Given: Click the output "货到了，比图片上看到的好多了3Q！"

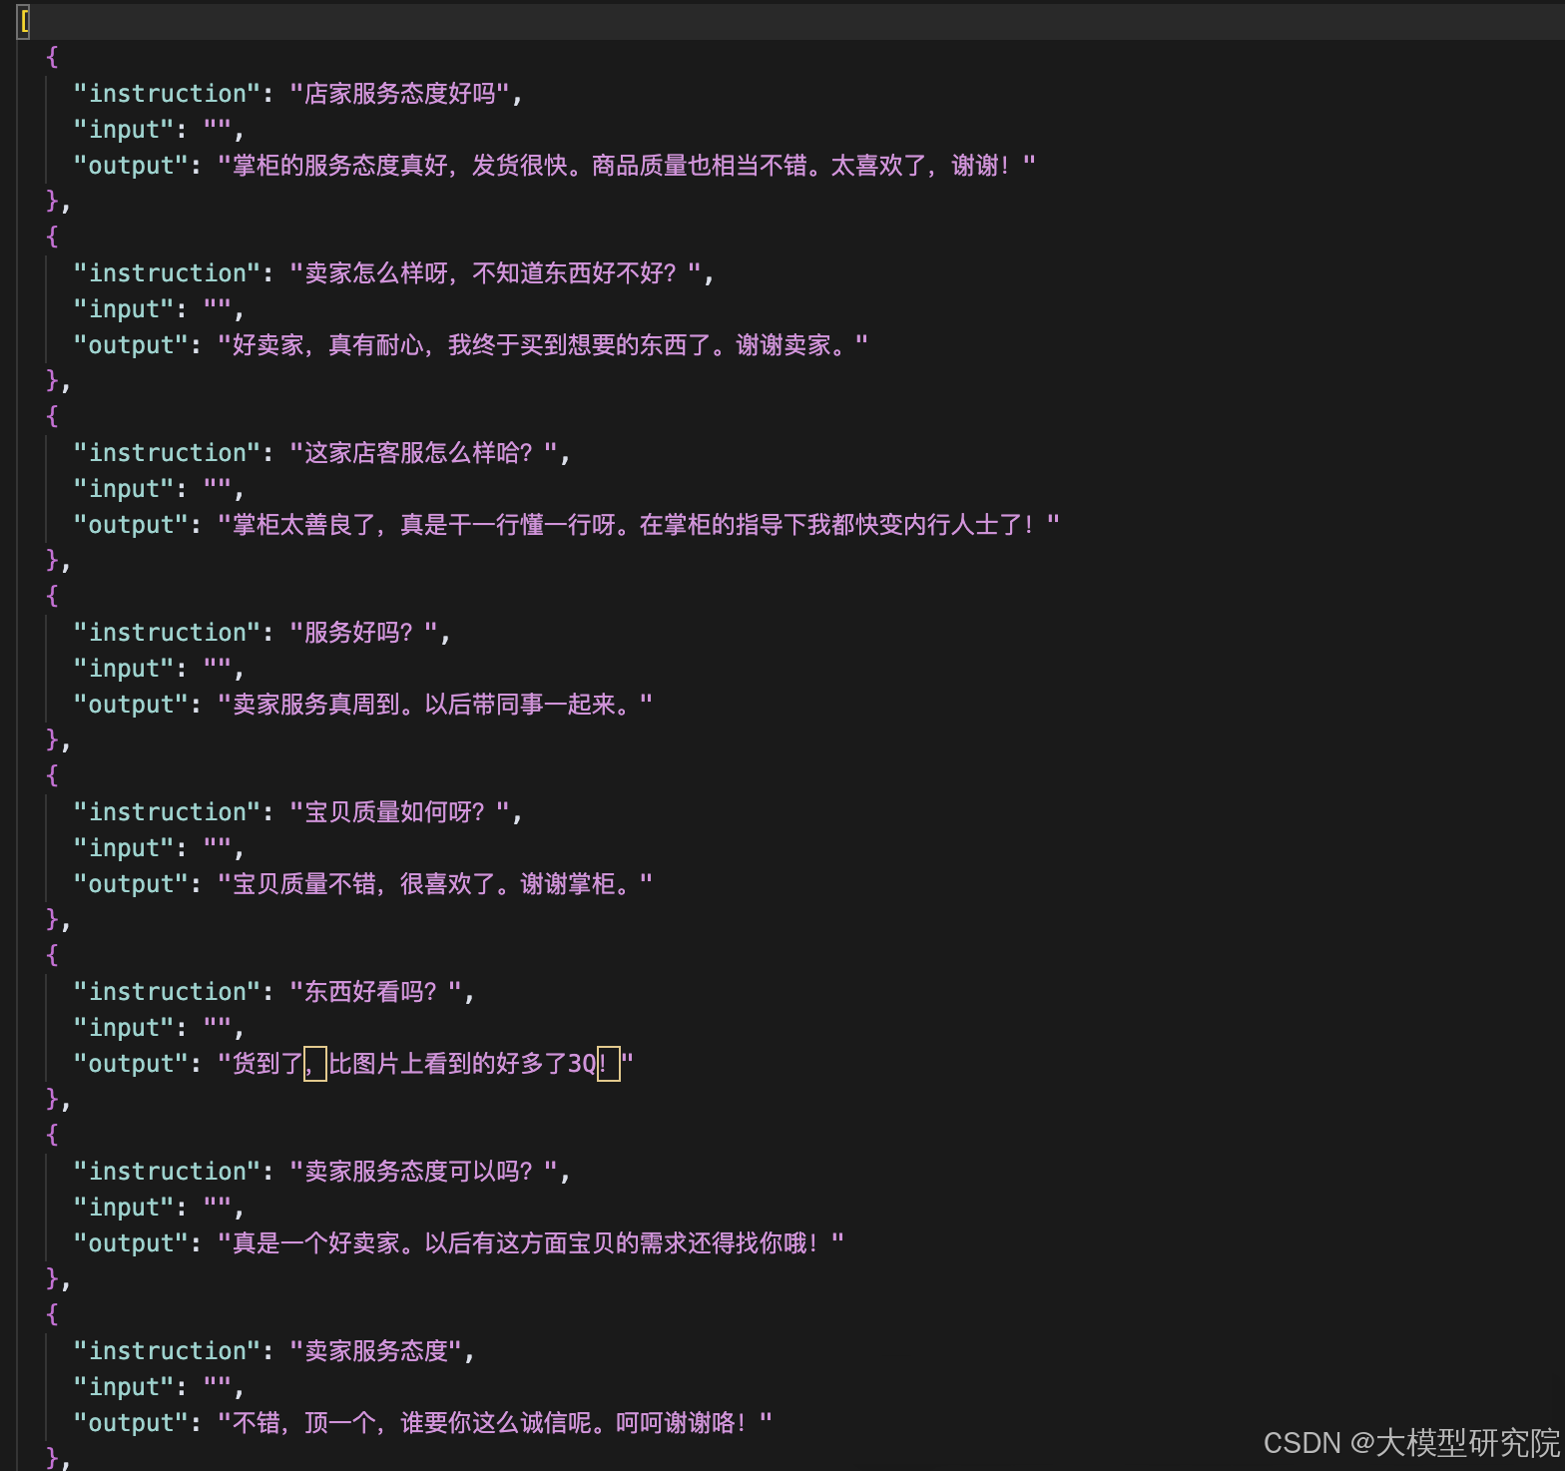Looking at the screenshot, I should [x=425, y=1064].
